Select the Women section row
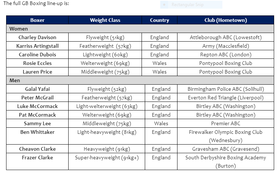This screenshot has width=277, height=174. (x=140, y=29)
